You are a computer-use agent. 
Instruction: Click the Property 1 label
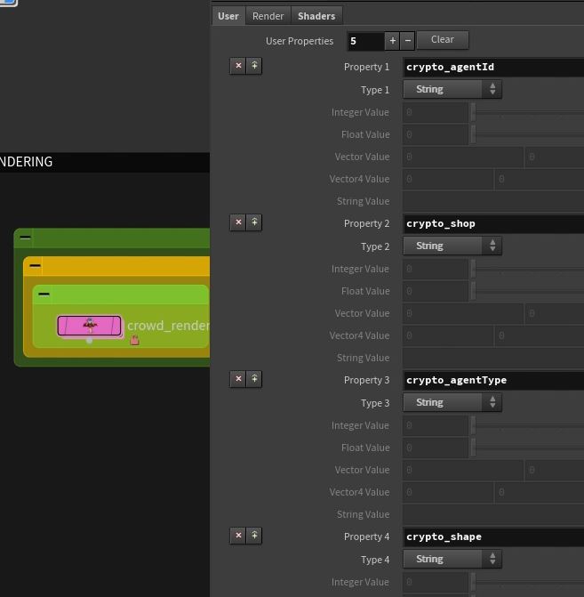point(366,67)
